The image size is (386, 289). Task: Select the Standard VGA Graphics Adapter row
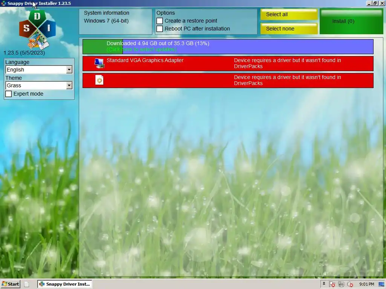(x=228, y=63)
